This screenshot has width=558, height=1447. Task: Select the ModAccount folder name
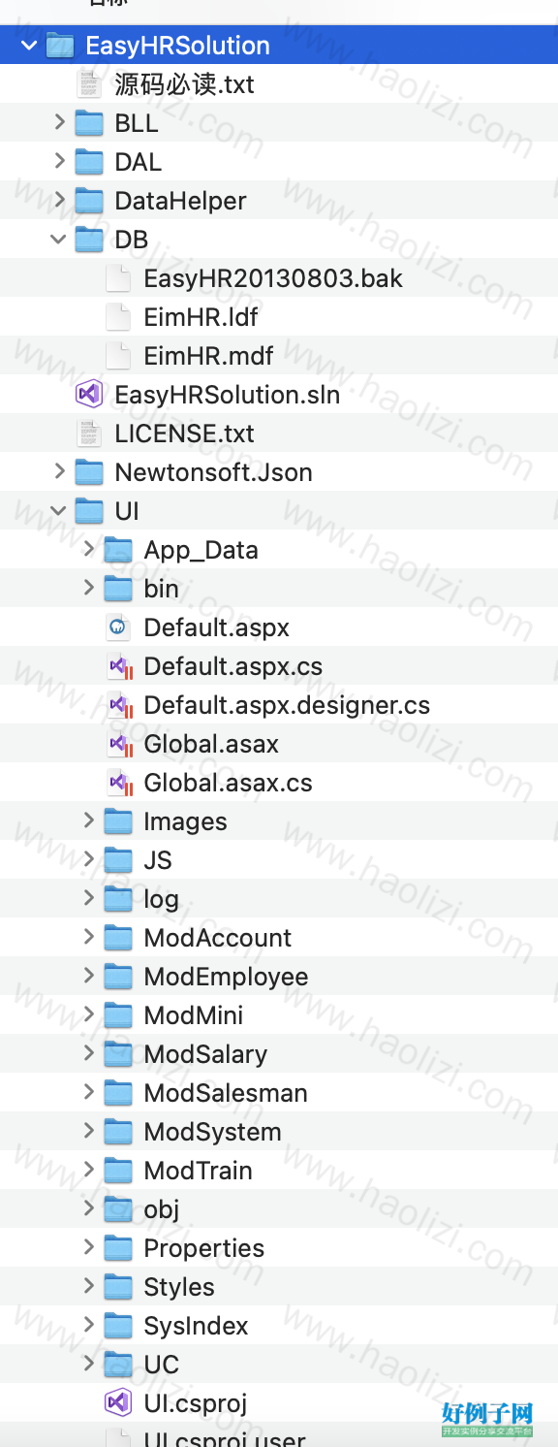218,938
